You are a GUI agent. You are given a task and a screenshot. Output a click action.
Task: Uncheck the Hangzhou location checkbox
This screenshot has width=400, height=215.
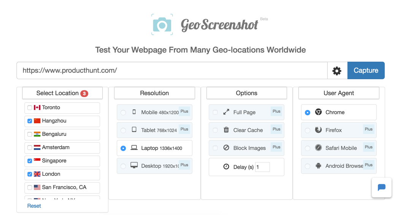coord(30,121)
